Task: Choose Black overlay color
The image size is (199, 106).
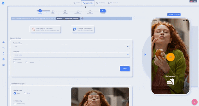Action: [x=15, y=93]
